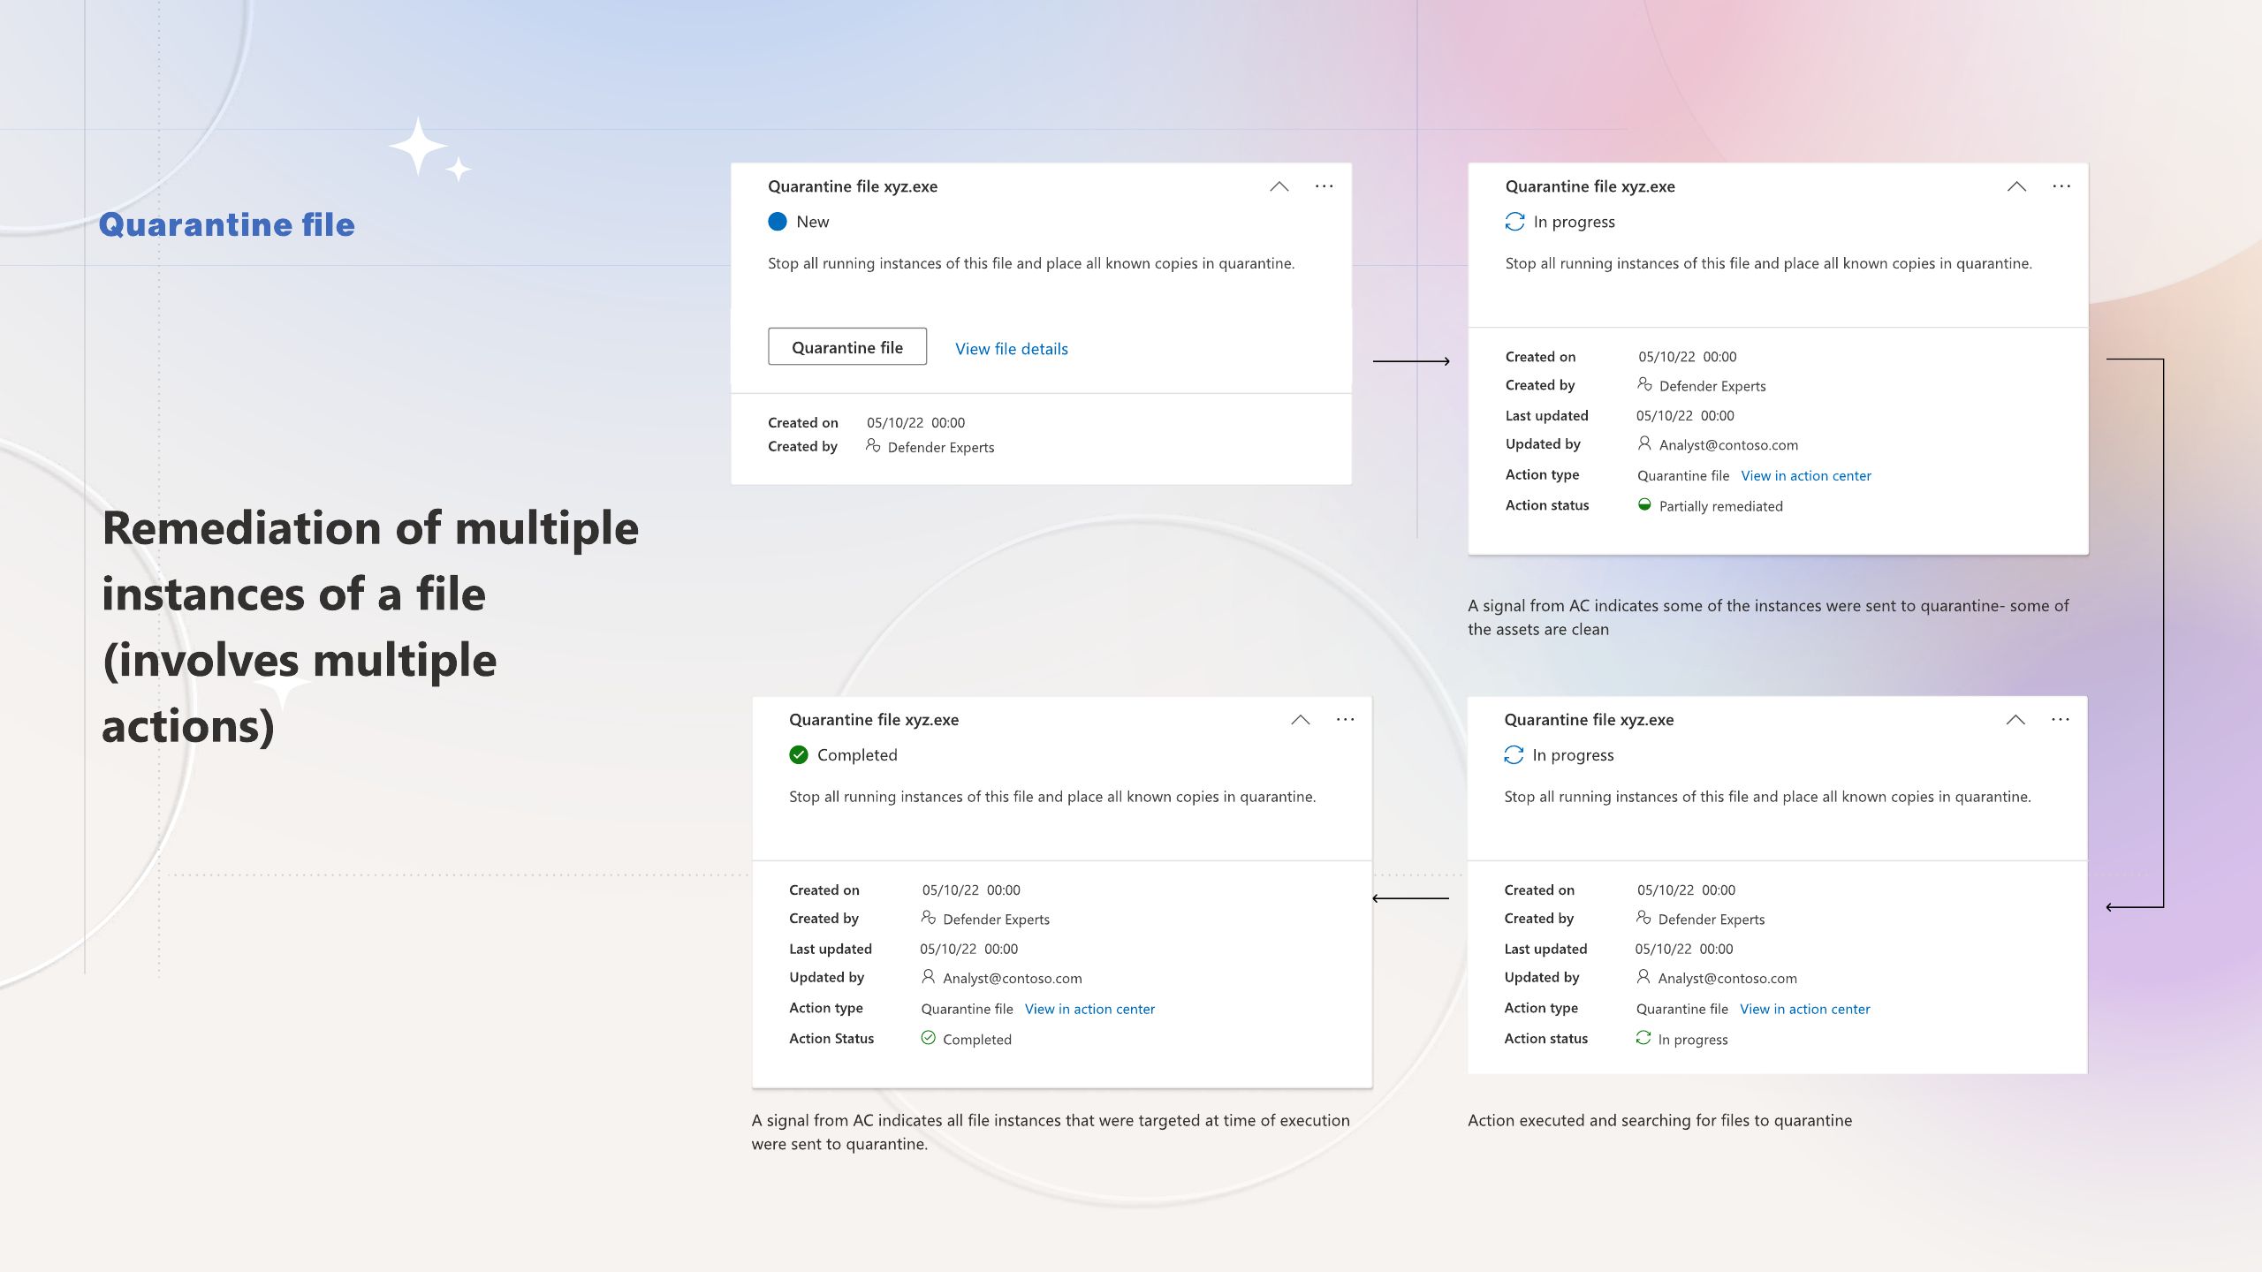The image size is (2262, 1272).
Task: Click green Completed checkmark status icon
Action: tap(799, 755)
